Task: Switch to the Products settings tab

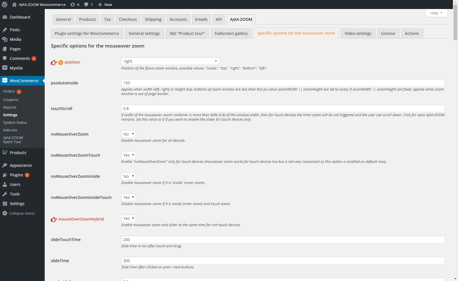Action: coord(87,19)
